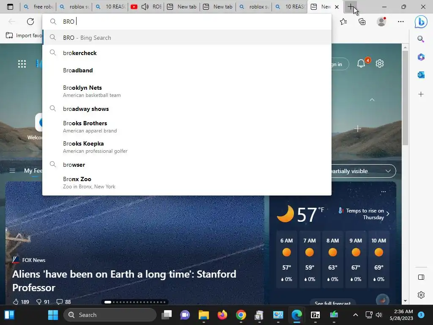Select the 'brokercheck' suggestion
The image size is (433, 325).
click(187, 53)
